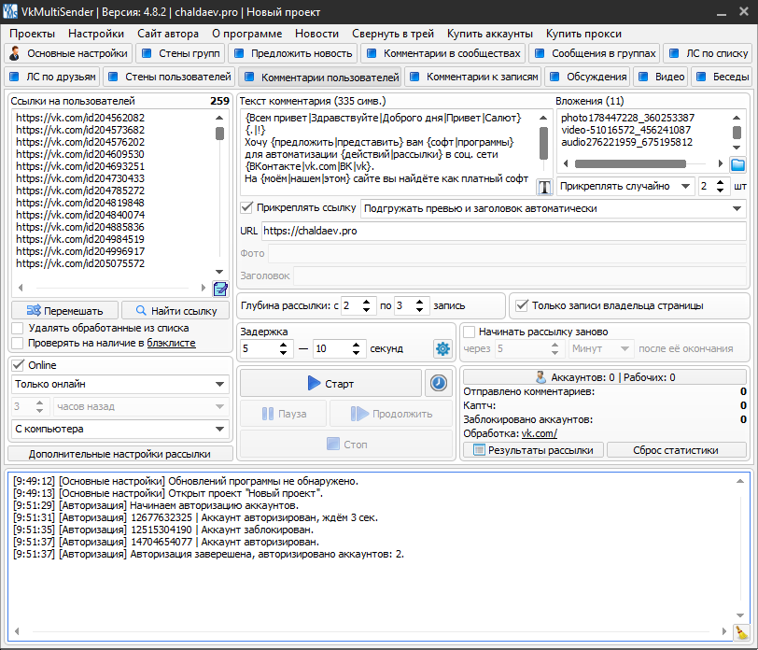Click the edit list icon under user links
The width and height of the screenshot is (758, 650).
pyautogui.click(x=220, y=289)
